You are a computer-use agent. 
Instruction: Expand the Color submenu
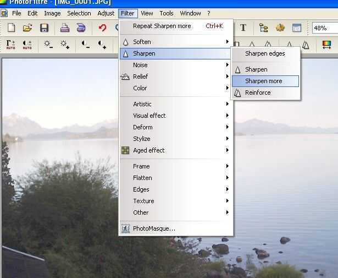point(176,88)
